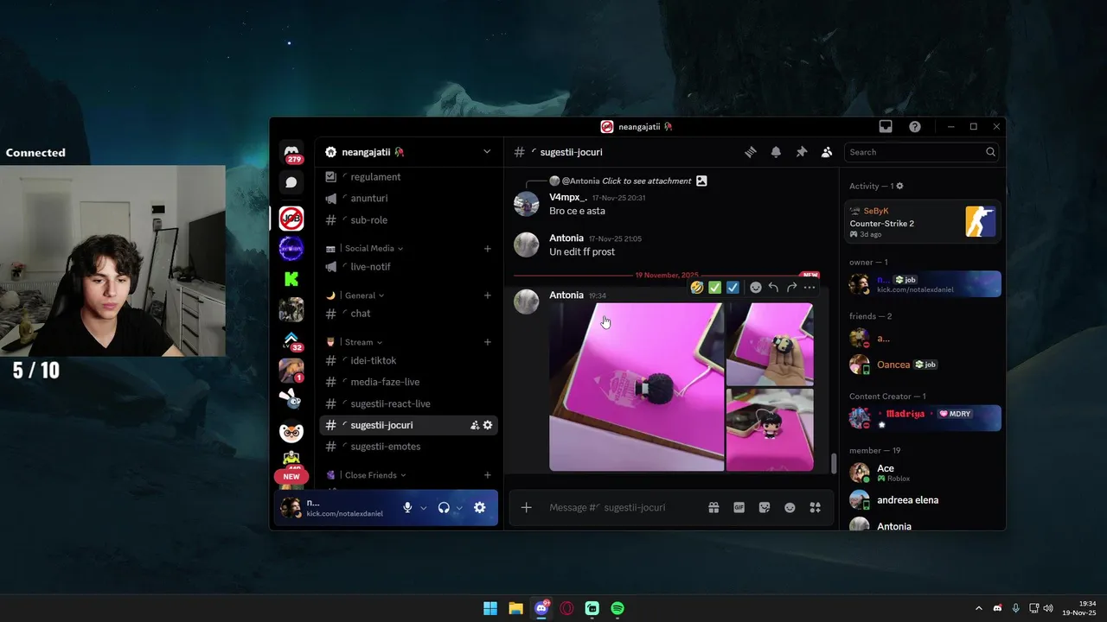
Task: Toggle microphone mute
Action: [x=407, y=508]
